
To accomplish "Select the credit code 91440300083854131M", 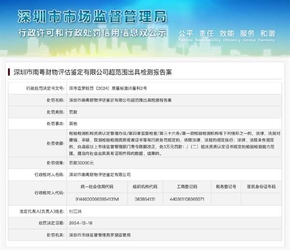I will [98, 199].
